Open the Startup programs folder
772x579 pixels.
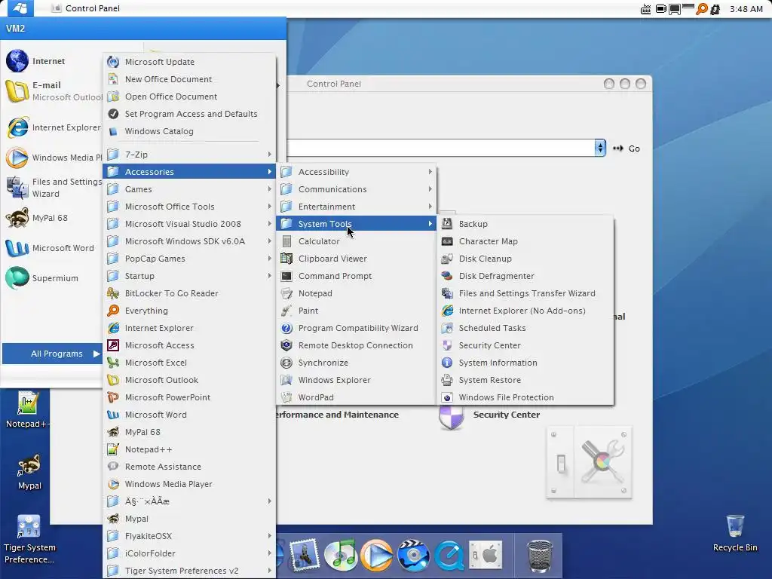(189, 276)
